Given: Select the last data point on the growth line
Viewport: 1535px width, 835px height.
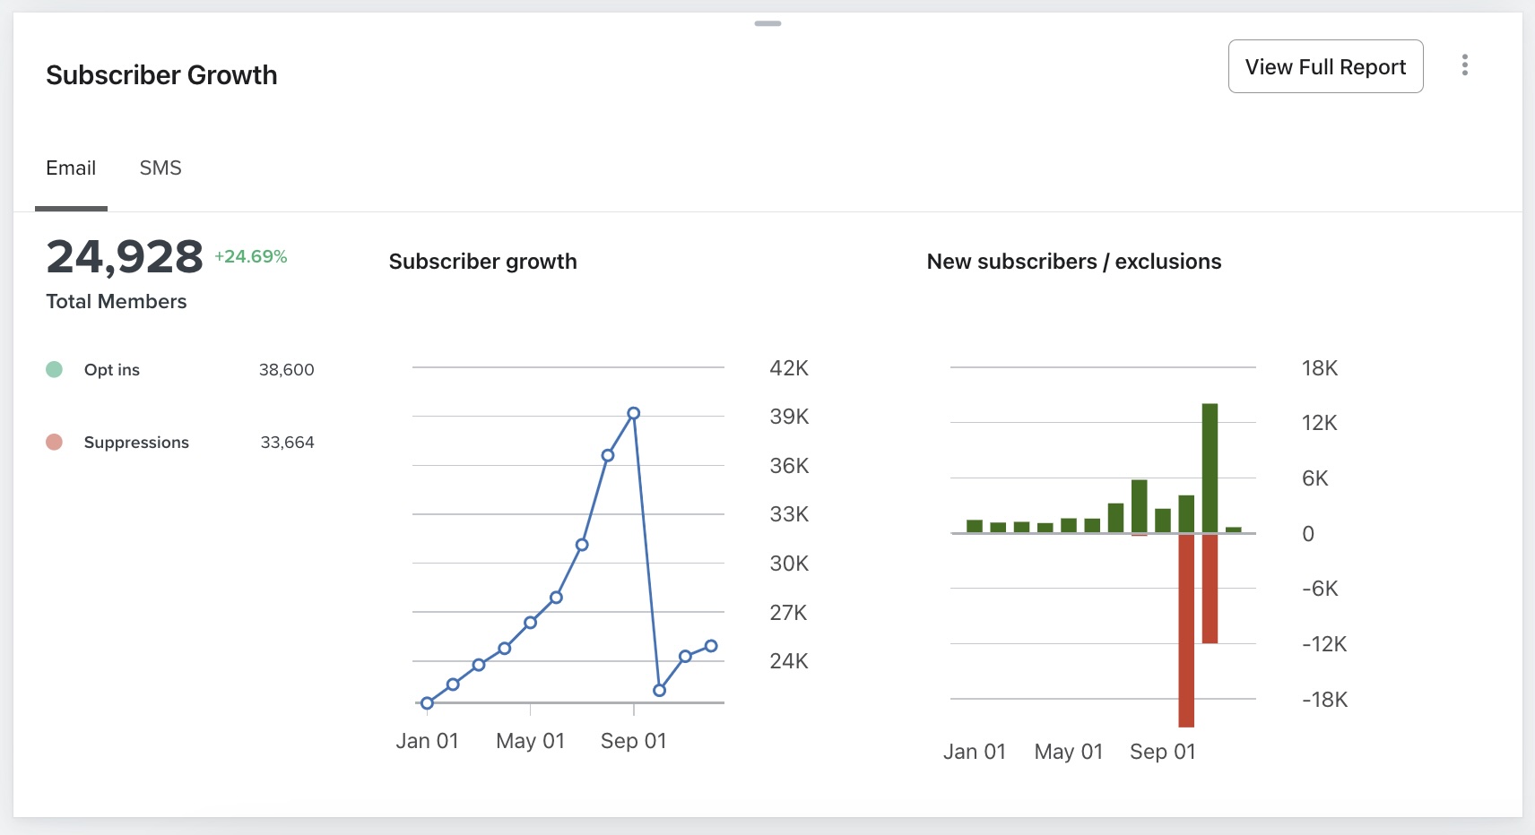Looking at the screenshot, I should [x=711, y=644].
